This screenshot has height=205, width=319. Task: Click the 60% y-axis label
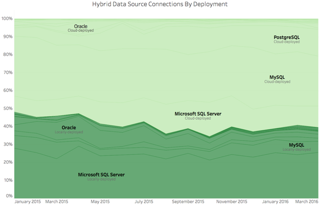tap(8, 90)
